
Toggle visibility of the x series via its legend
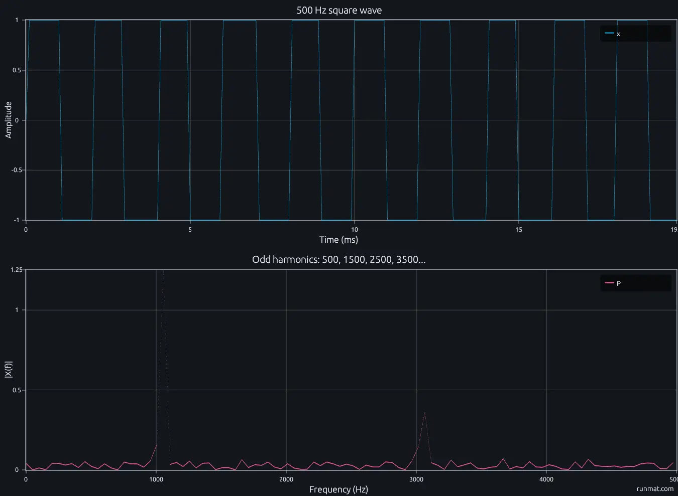(x=618, y=33)
